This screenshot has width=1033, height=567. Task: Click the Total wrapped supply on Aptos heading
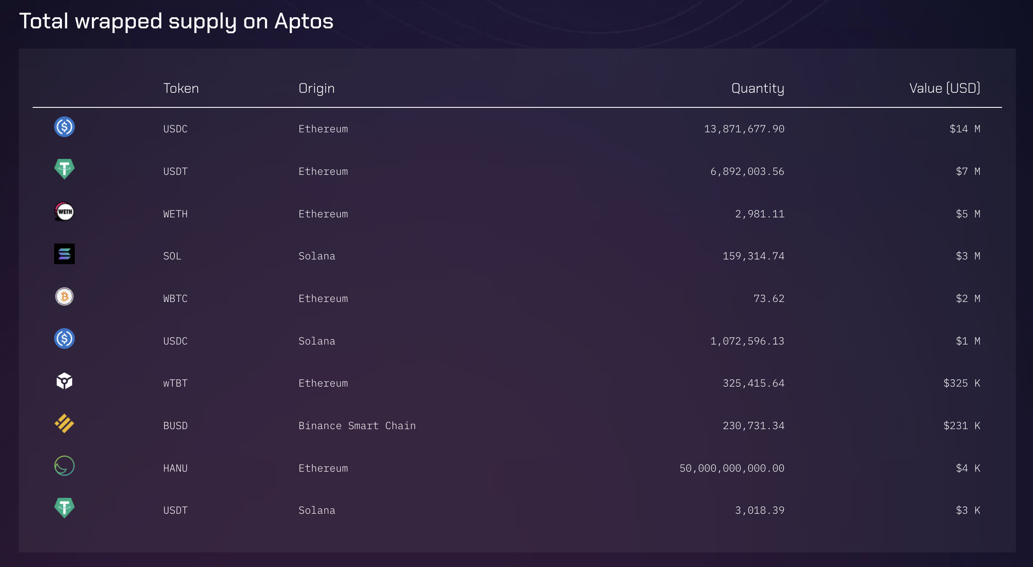pyautogui.click(x=176, y=21)
